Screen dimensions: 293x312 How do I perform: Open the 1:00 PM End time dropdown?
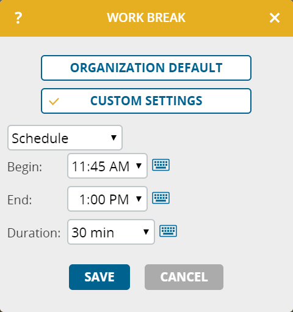point(107,199)
